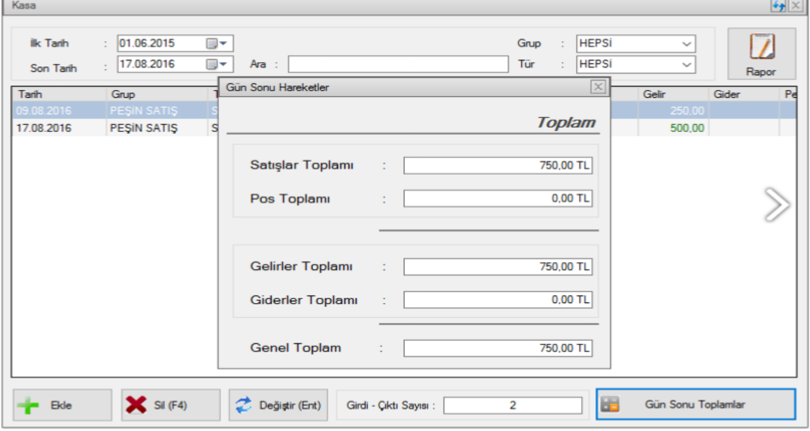Open the İlk Tarih calendar picker

pyautogui.click(x=216, y=43)
